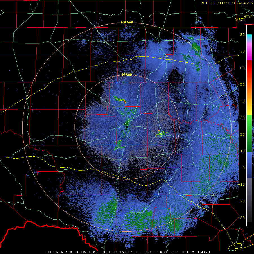Click the NEXR text above the scale
The image size is (254, 254).
248,17
